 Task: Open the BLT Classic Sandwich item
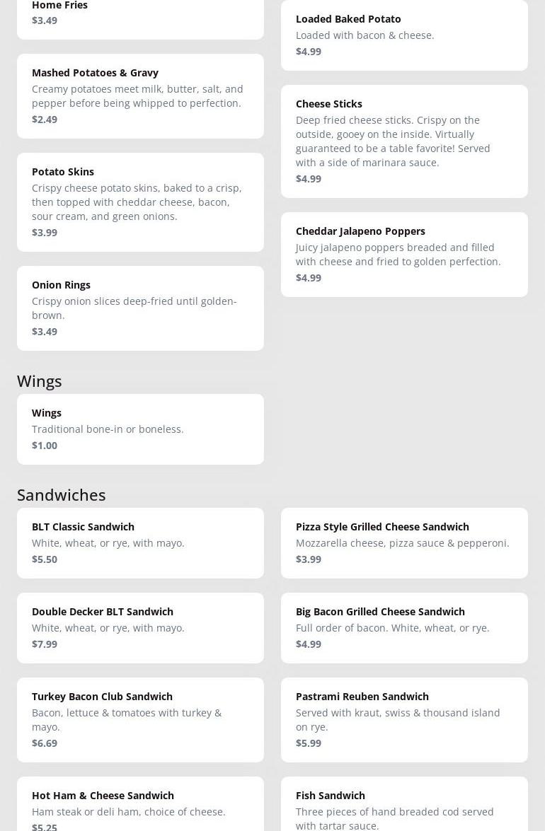(140, 542)
